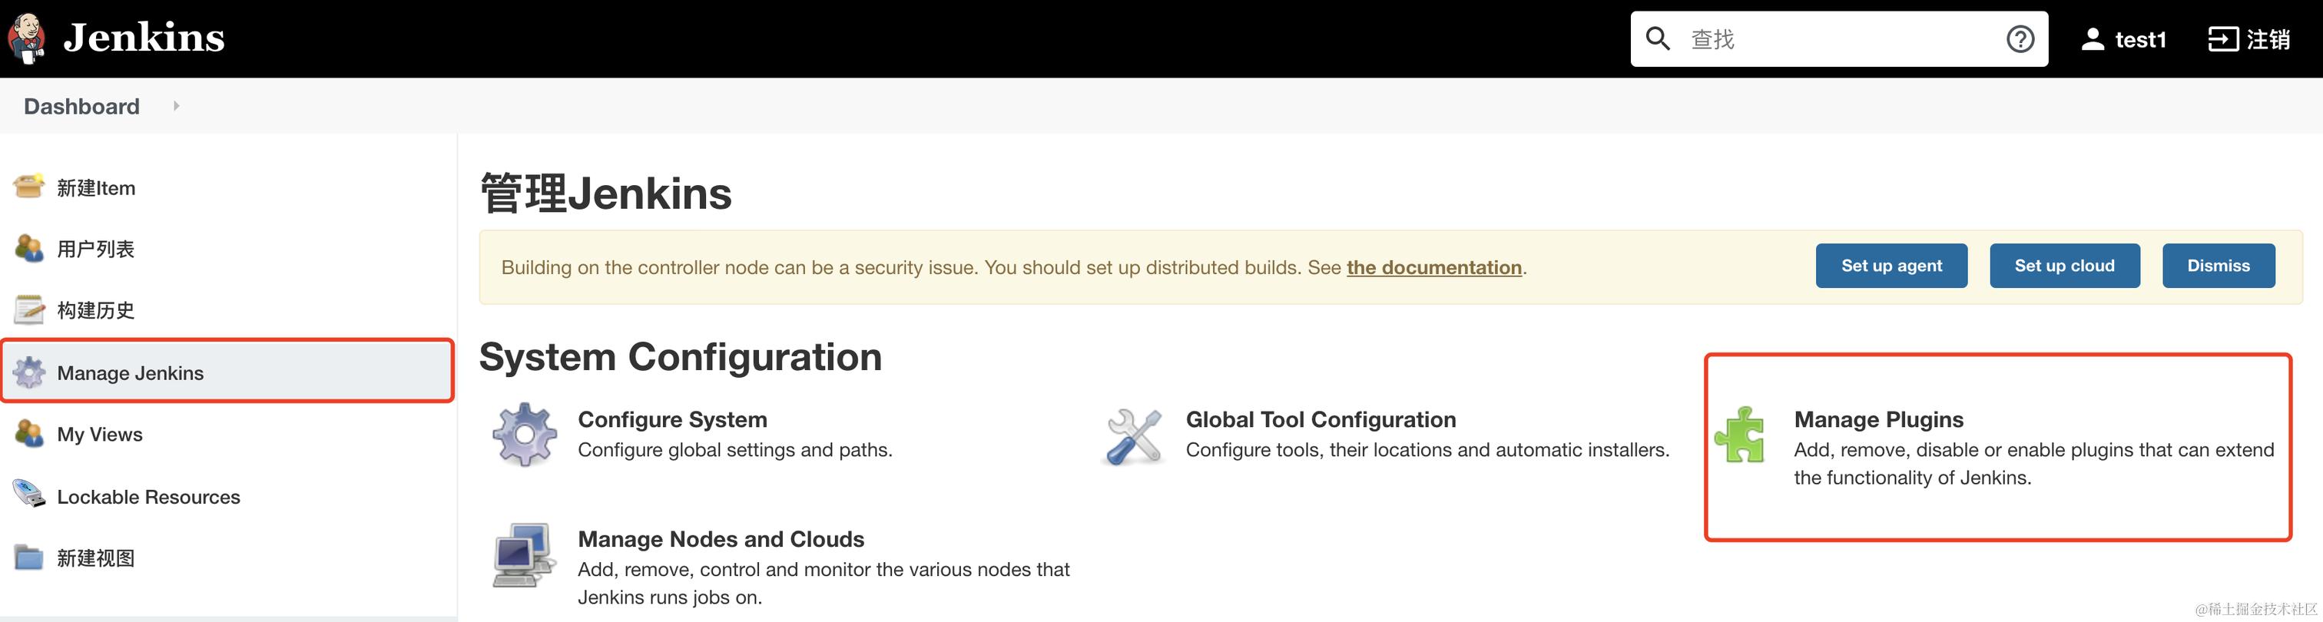Click the 构建历史 notepad icon
The width and height of the screenshot is (2323, 622).
pos(29,310)
